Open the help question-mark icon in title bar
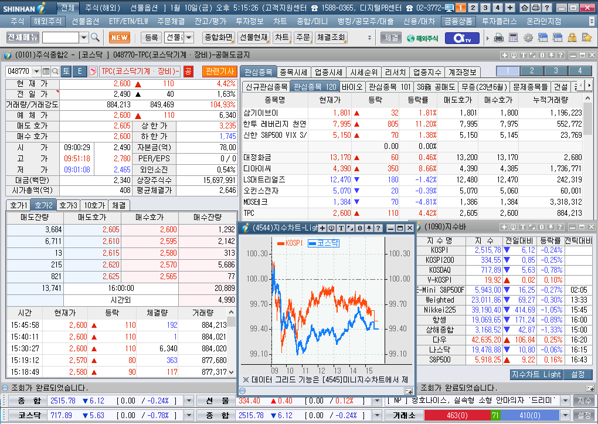The image size is (598, 424). [x=546, y=8]
